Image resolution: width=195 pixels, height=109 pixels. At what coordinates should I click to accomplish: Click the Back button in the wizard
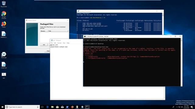click(48, 51)
